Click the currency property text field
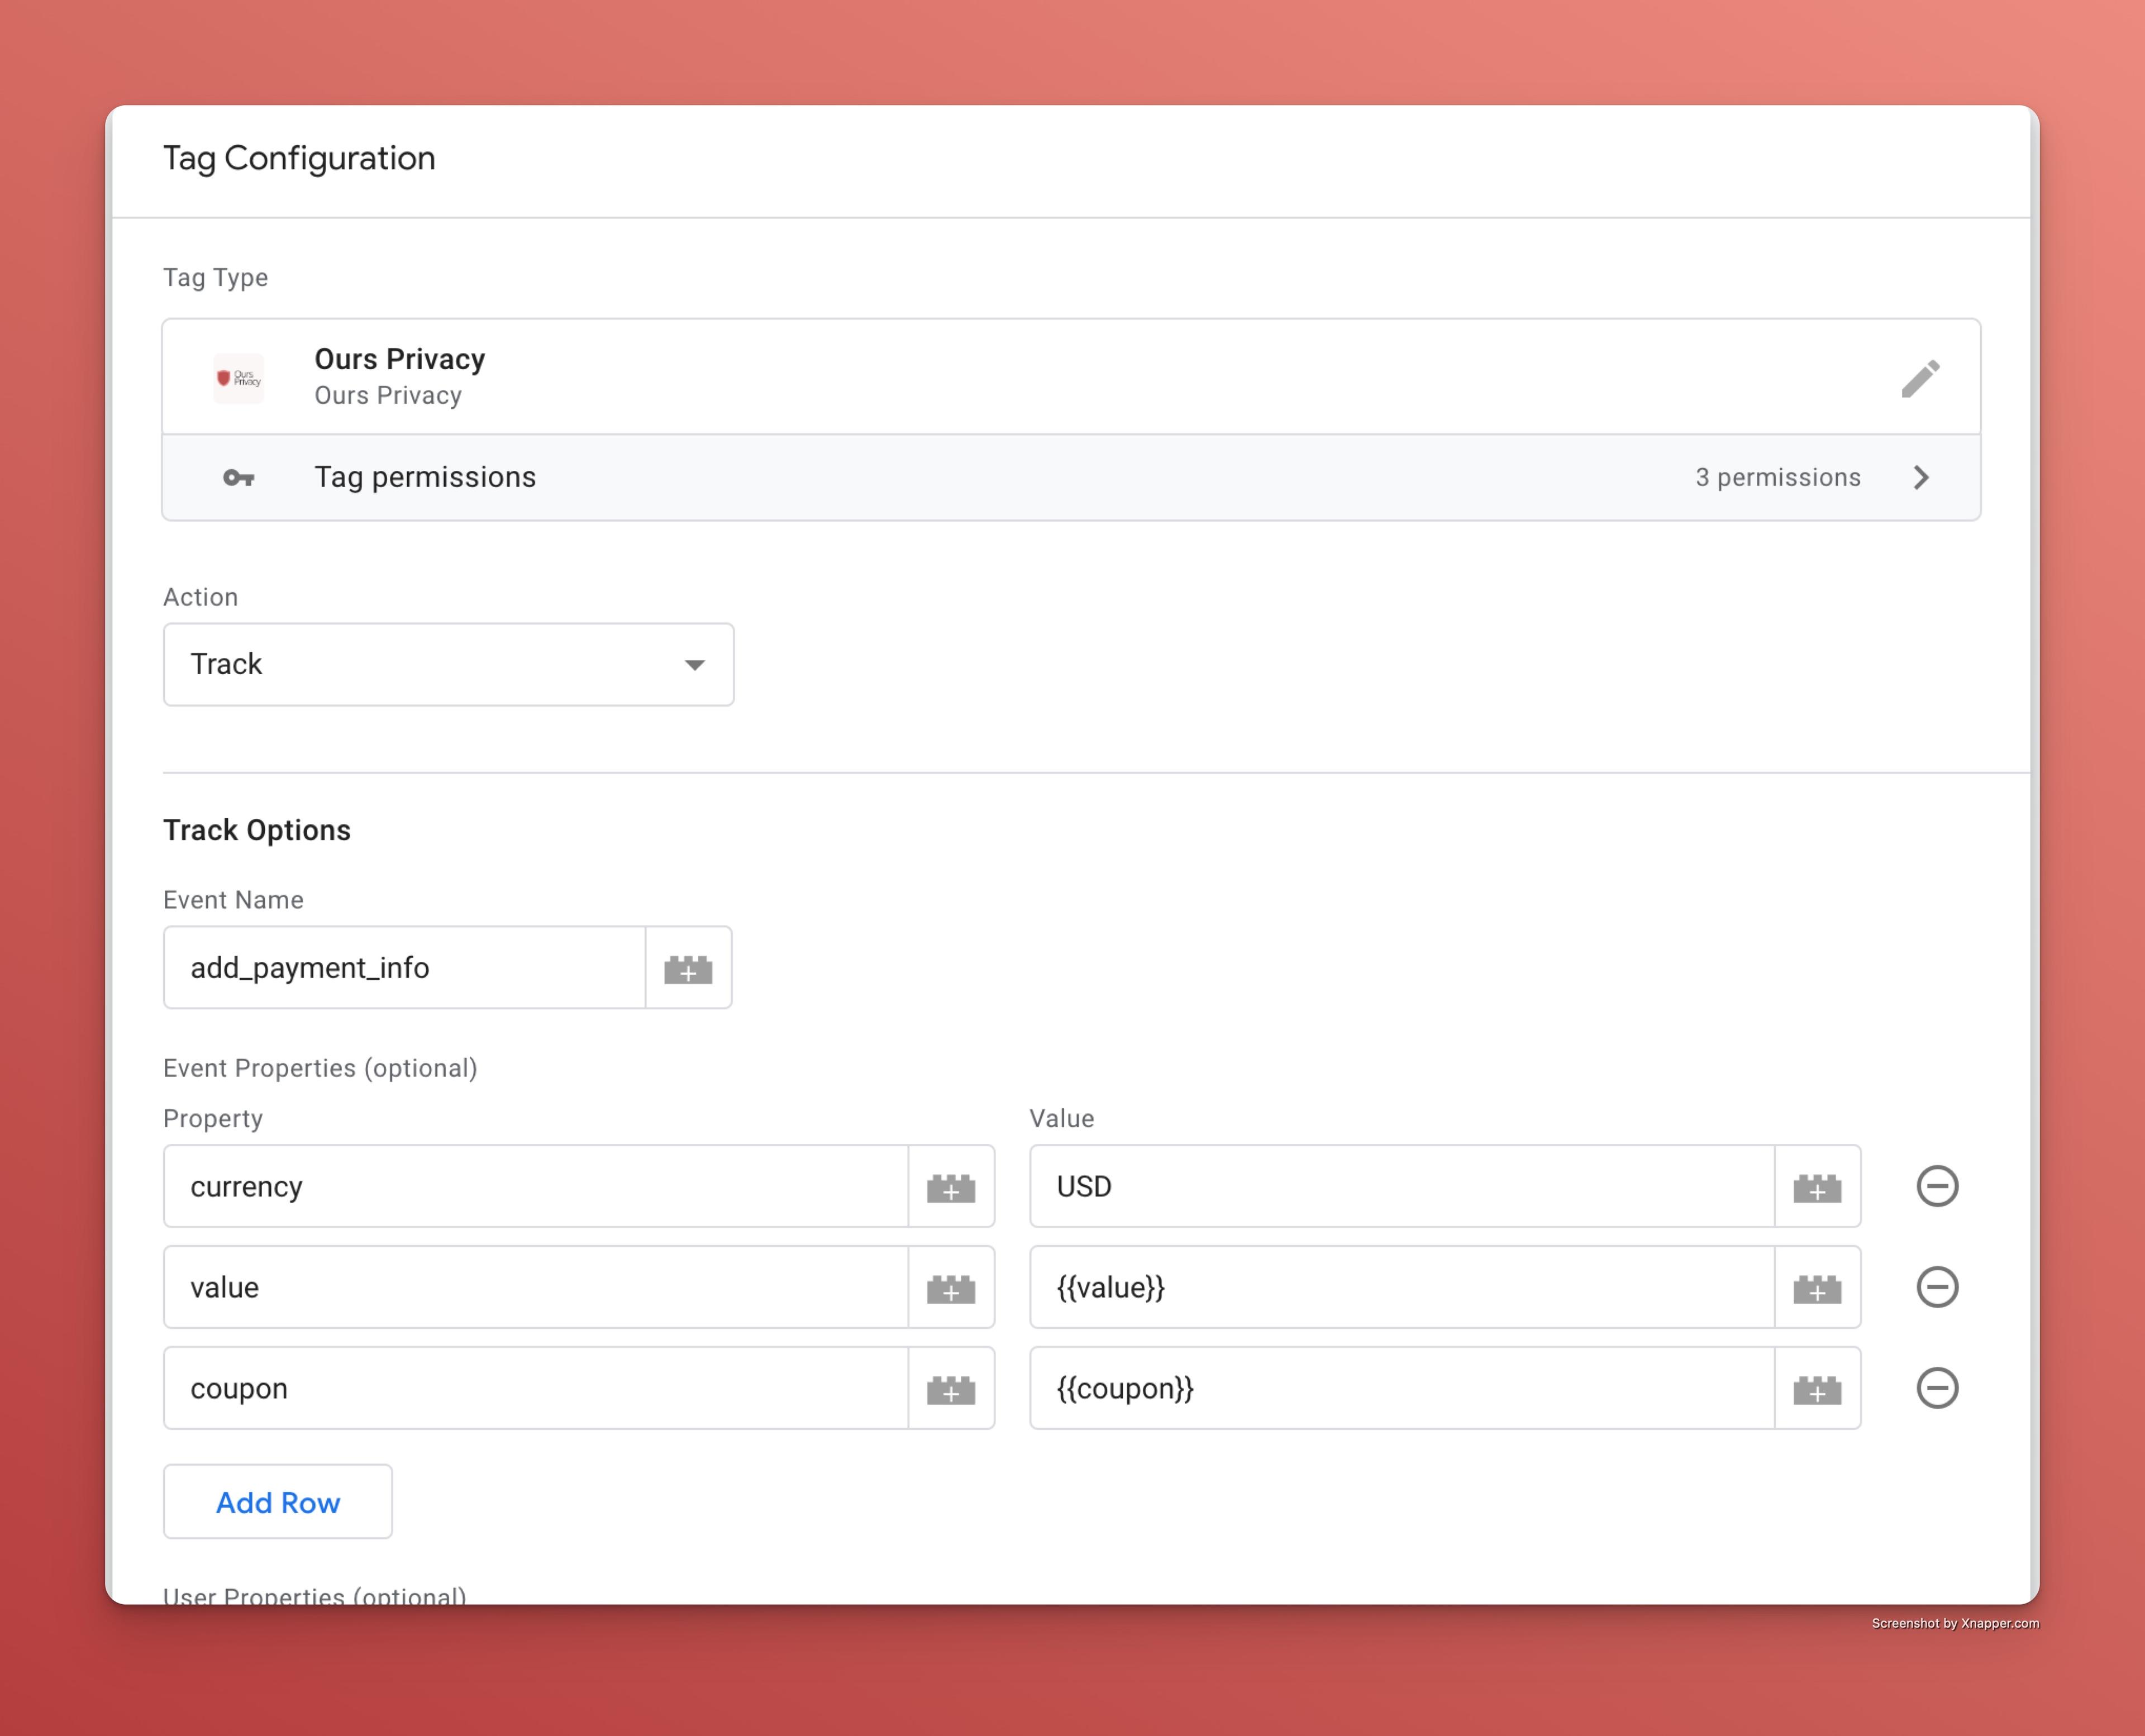 coord(535,1187)
